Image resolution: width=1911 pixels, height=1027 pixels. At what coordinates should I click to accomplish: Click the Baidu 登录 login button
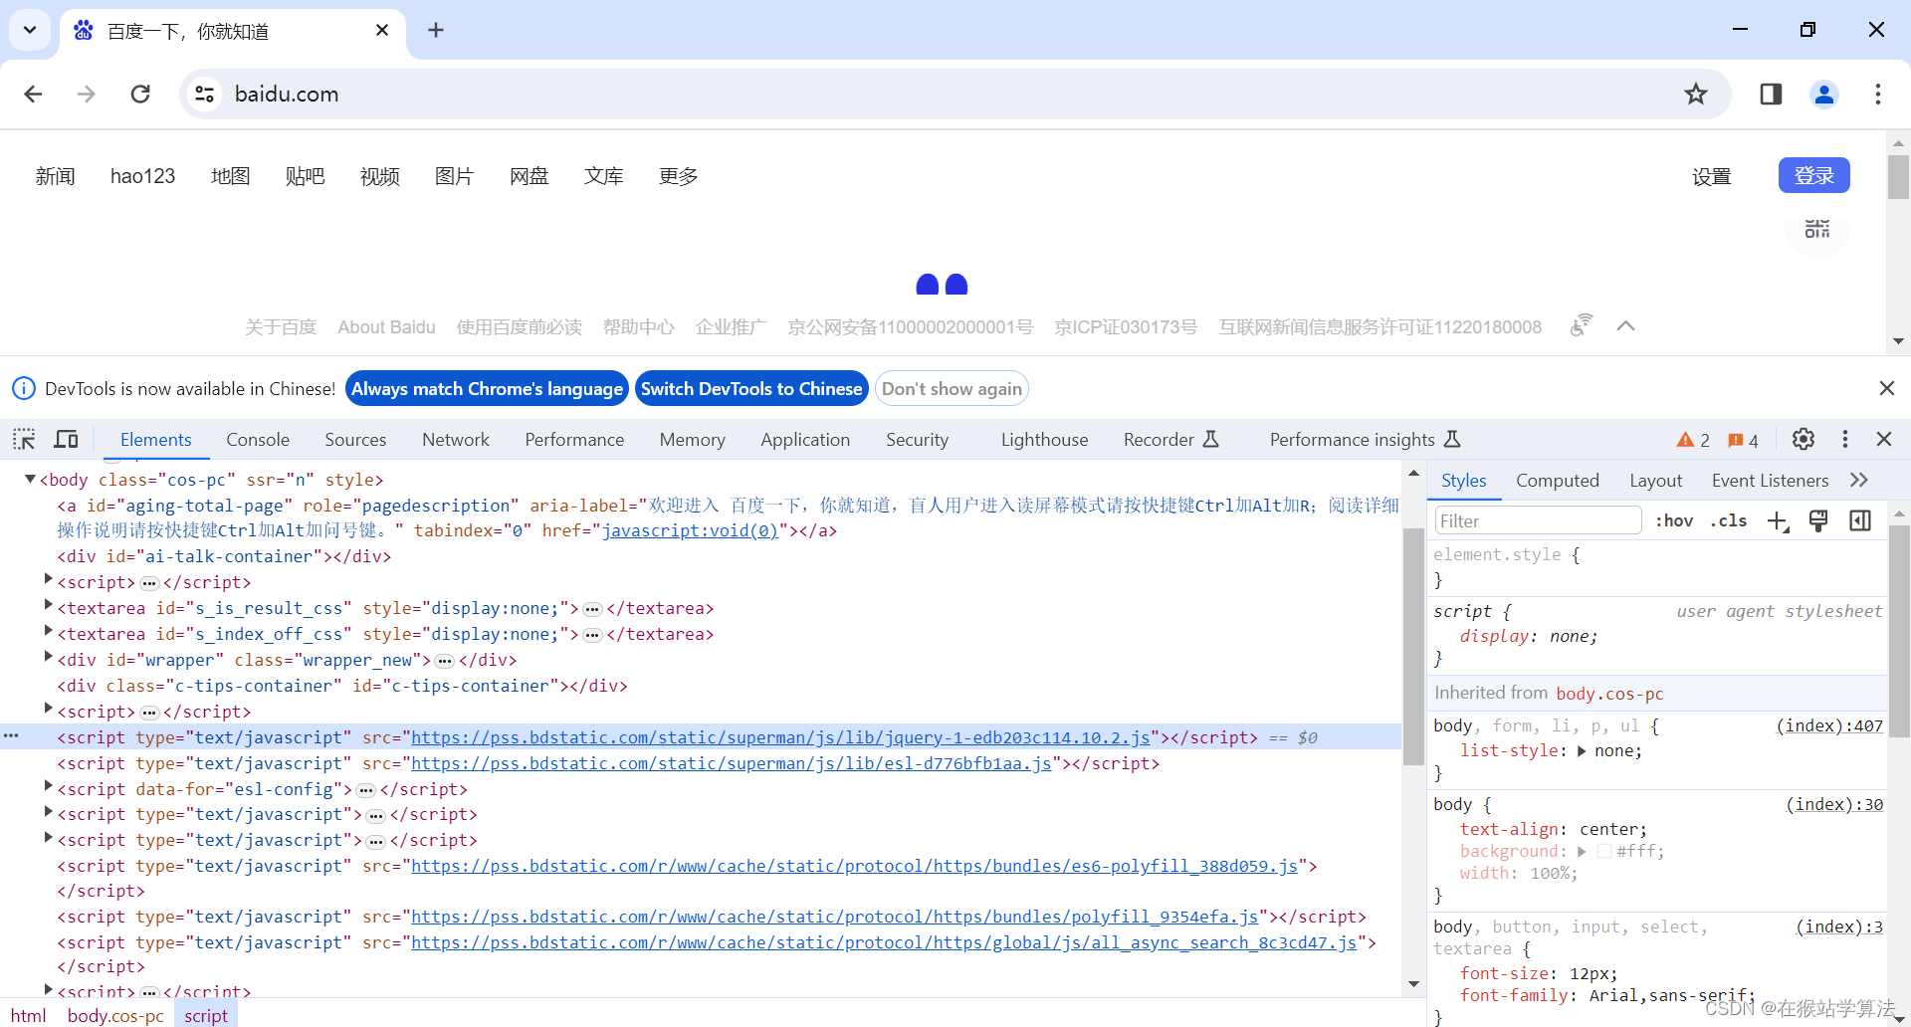pyautogui.click(x=1813, y=175)
